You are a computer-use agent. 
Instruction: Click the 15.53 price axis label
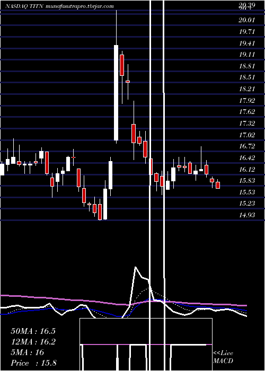(247, 192)
